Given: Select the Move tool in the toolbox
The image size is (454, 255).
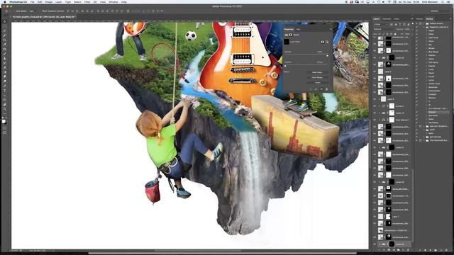Looking at the screenshot, I should tap(4, 21).
